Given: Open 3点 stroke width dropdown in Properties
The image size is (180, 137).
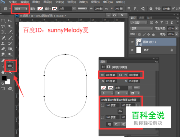Looking at the screenshot, I should (130, 88).
